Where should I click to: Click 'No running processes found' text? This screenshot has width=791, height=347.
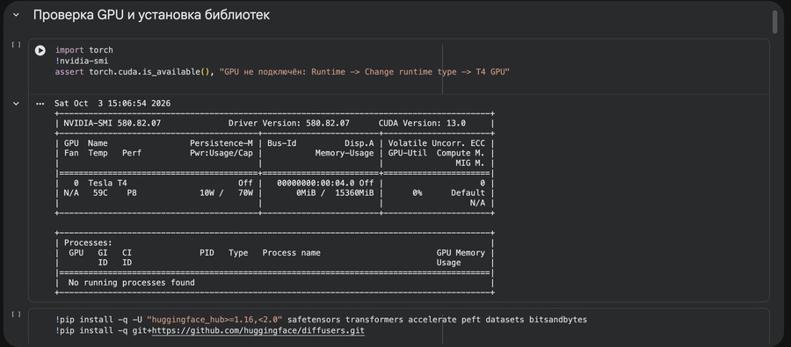131,283
